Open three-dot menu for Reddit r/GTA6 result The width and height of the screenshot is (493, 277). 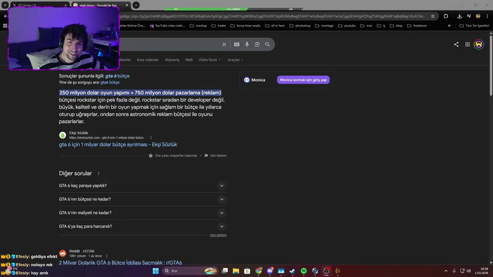coord(107,256)
